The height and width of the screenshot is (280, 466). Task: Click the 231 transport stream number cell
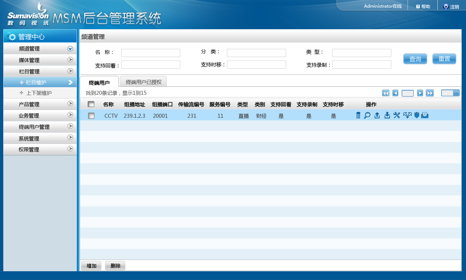coord(192,116)
